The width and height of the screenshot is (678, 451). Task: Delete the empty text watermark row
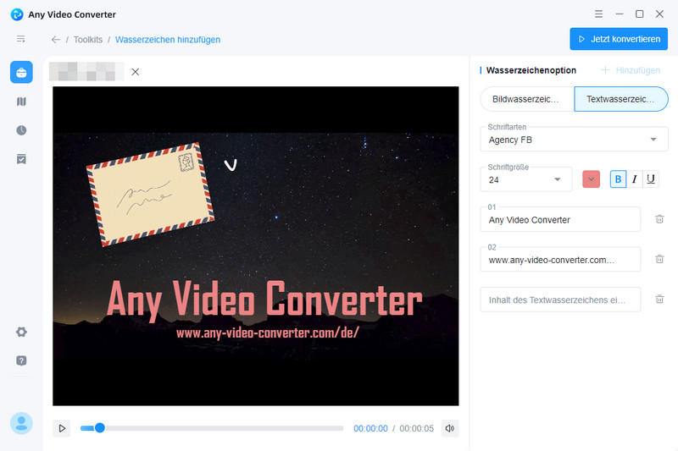[659, 299]
